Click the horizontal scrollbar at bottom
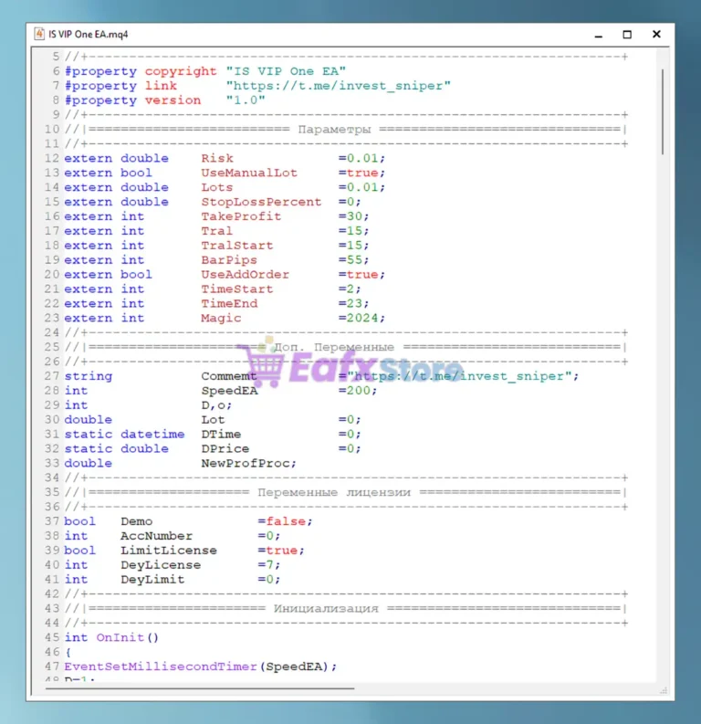Screen dimensions: 701x724 200,688
